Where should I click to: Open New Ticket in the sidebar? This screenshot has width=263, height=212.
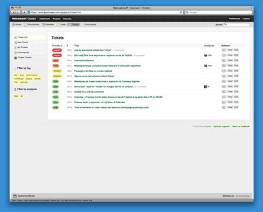pos(29,42)
